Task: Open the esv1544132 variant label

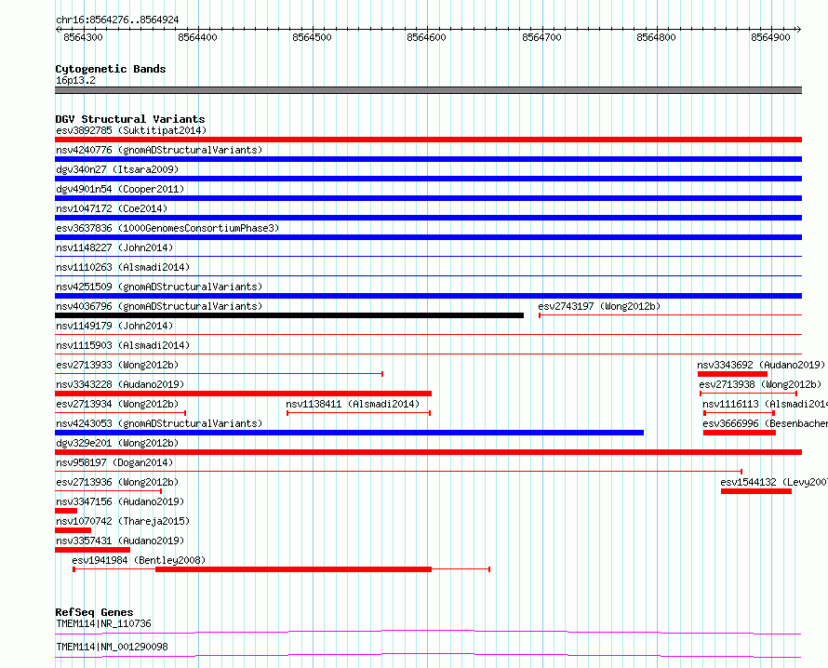Action: [774, 482]
